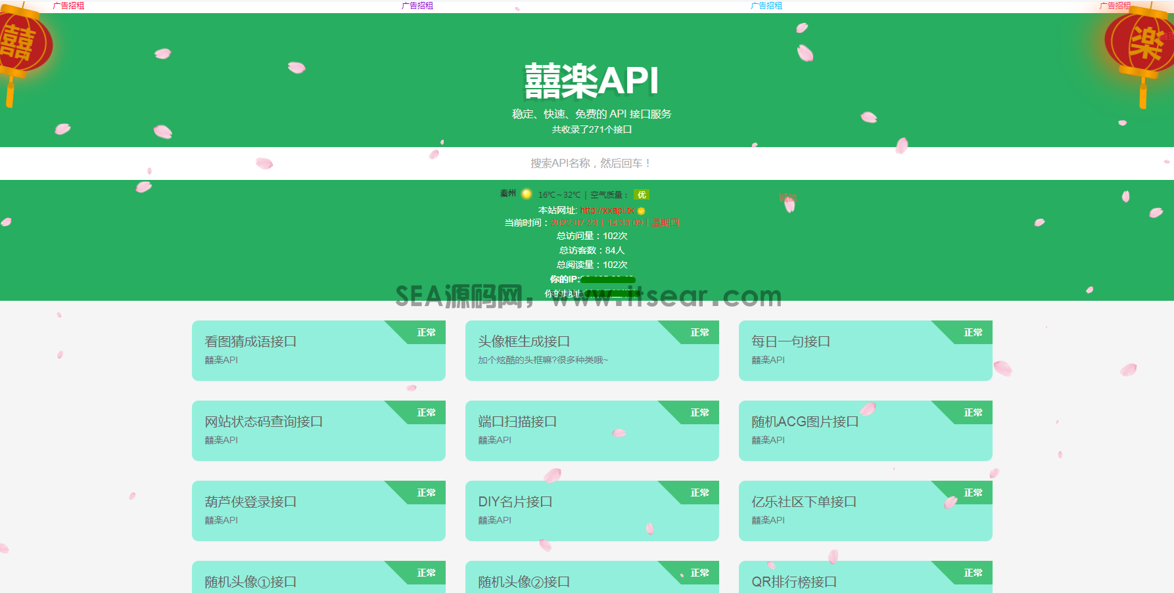Viewport: 1174px width, 593px height.
Task: Open the 看图猜成语接口 card
Action: pos(319,351)
